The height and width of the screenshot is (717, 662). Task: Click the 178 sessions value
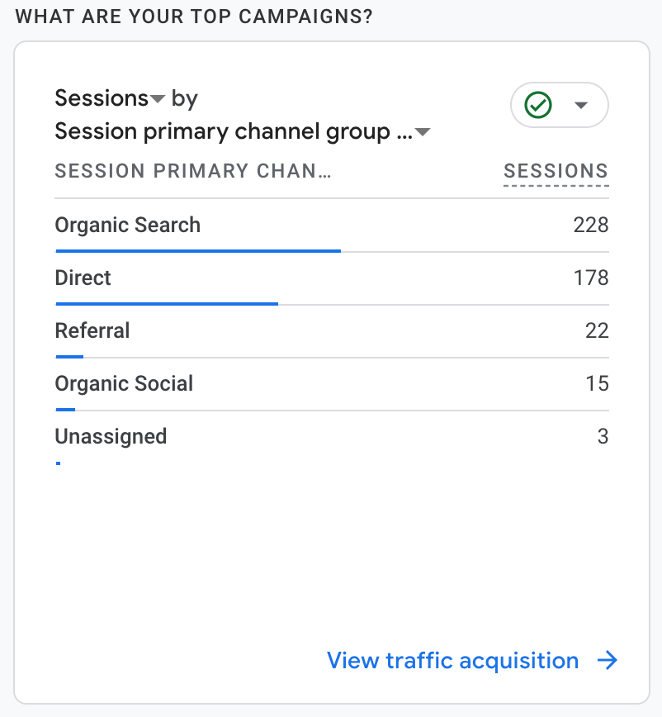(x=591, y=278)
